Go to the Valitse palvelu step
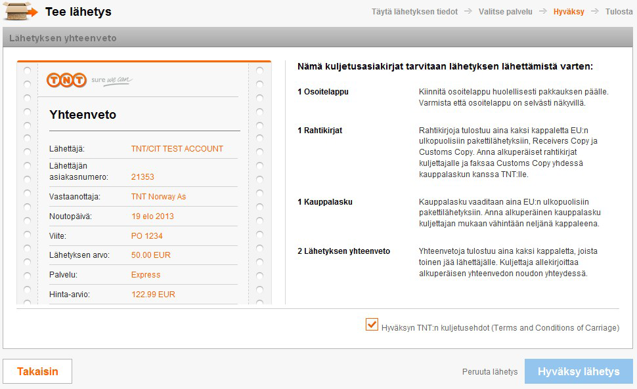637x389 pixels. click(x=506, y=12)
